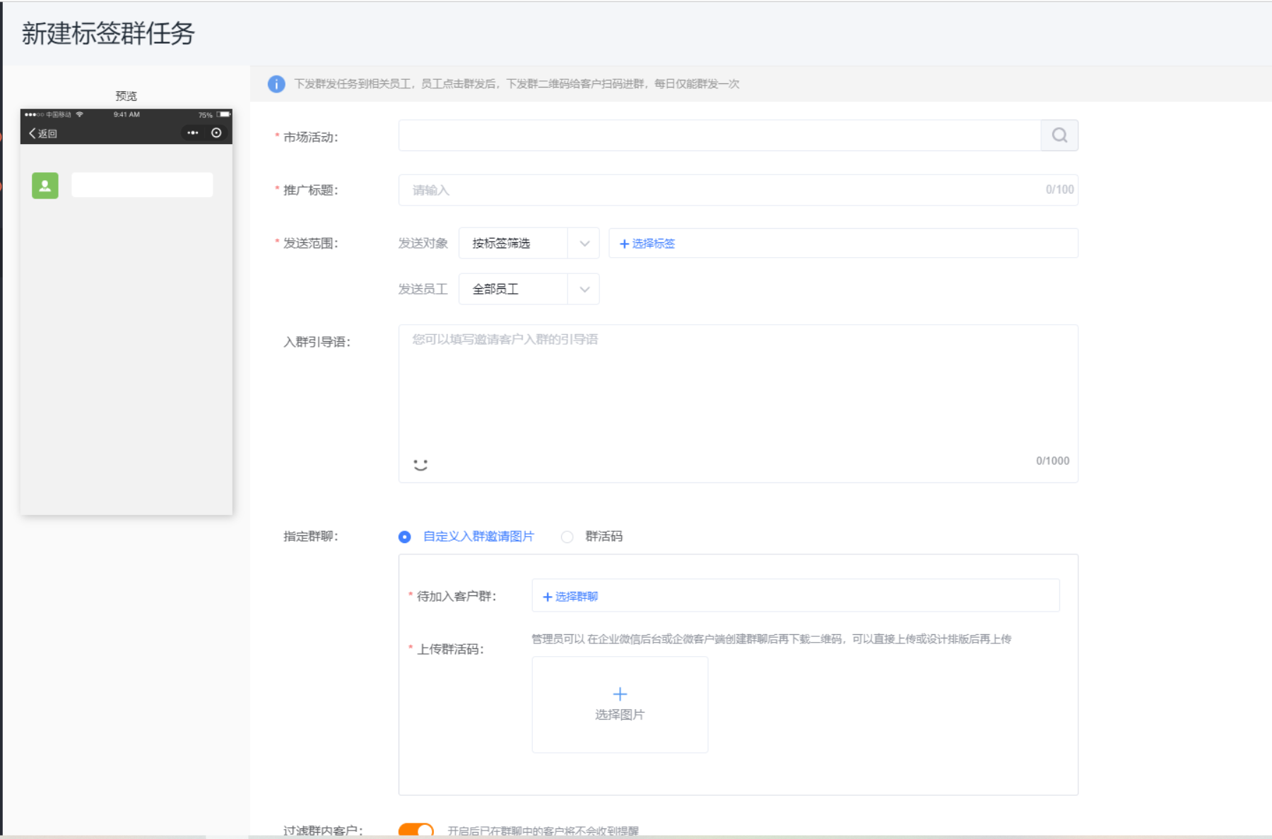This screenshot has width=1272, height=839.
Task: Click the 上传群活码 label
Action: [x=450, y=649]
